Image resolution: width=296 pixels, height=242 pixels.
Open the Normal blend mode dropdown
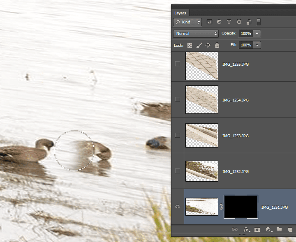[x=196, y=34]
